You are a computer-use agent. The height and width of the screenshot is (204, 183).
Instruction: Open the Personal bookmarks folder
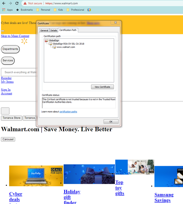(43, 10)
